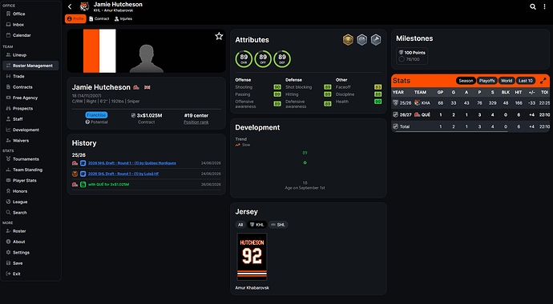Filter jerseys by SHL
The width and height of the screenshot is (553, 304).
tap(278, 225)
